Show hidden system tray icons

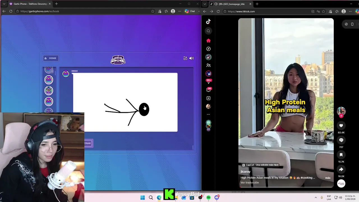[316, 198]
